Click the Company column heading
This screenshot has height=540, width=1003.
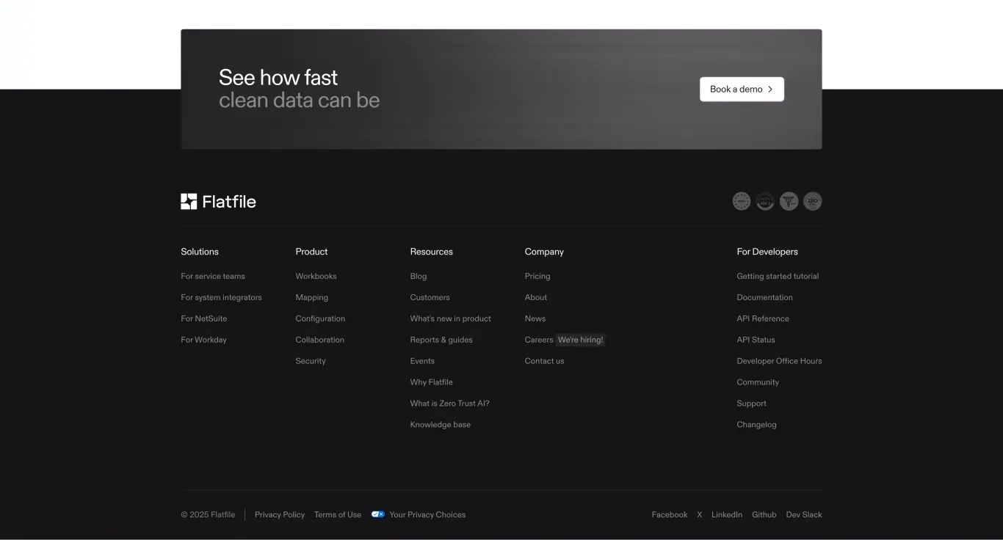click(544, 252)
